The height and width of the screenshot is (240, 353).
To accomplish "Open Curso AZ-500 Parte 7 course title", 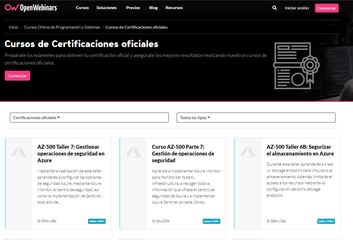I will pyautogui.click(x=183, y=154).
